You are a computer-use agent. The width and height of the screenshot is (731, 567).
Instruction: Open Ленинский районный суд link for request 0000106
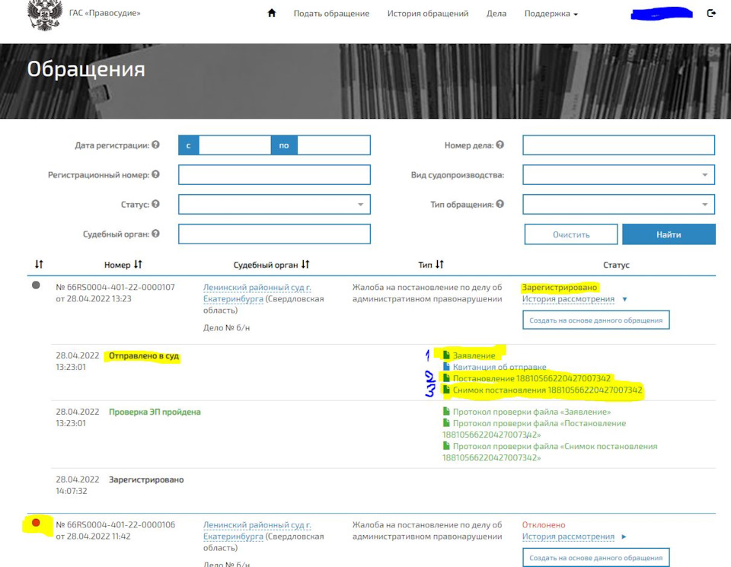click(x=257, y=530)
